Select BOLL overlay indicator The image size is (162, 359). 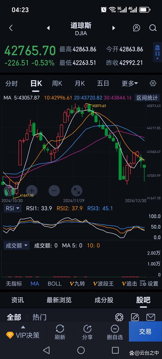tap(55, 284)
